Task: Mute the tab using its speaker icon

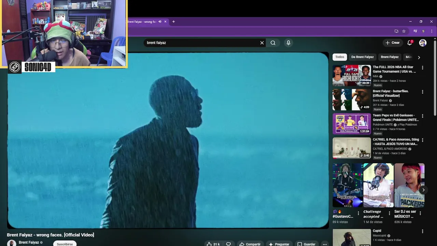Action: click(160, 22)
